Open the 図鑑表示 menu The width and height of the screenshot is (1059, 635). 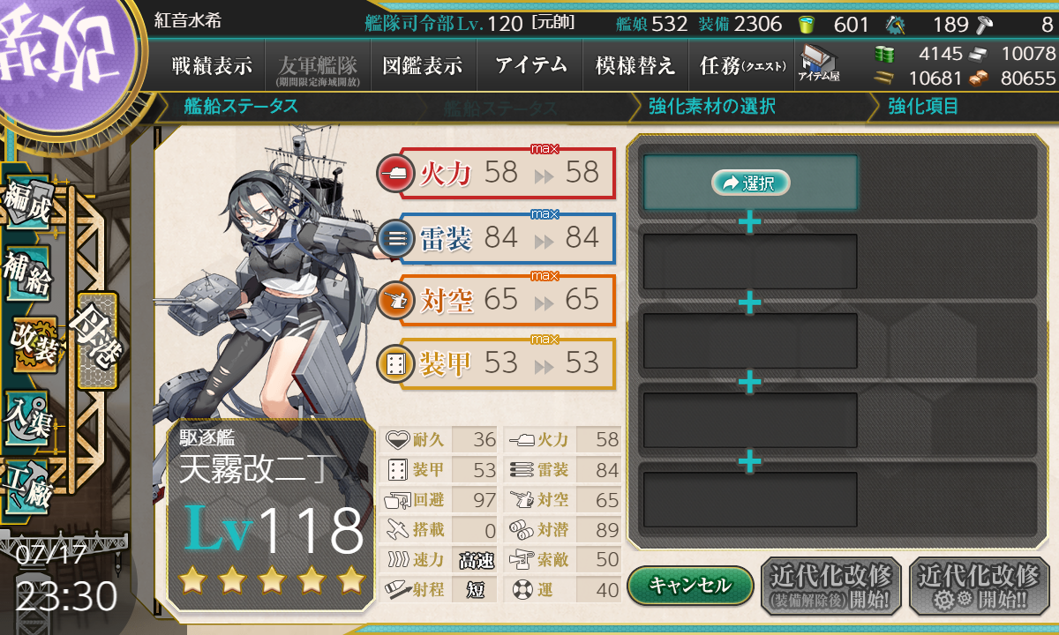(x=423, y=66)
